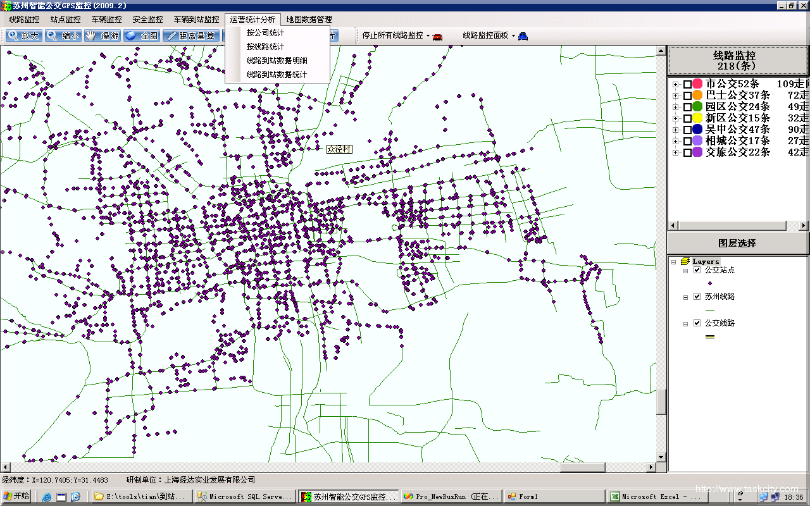Switch to Form1 taskbar window
Image resolution: width=810 pixels, height=506 pixels.
pos(554,497)
